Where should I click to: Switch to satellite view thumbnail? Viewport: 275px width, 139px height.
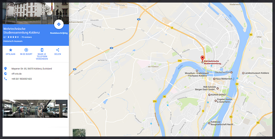pyautogui.click(x=79, y=133)
